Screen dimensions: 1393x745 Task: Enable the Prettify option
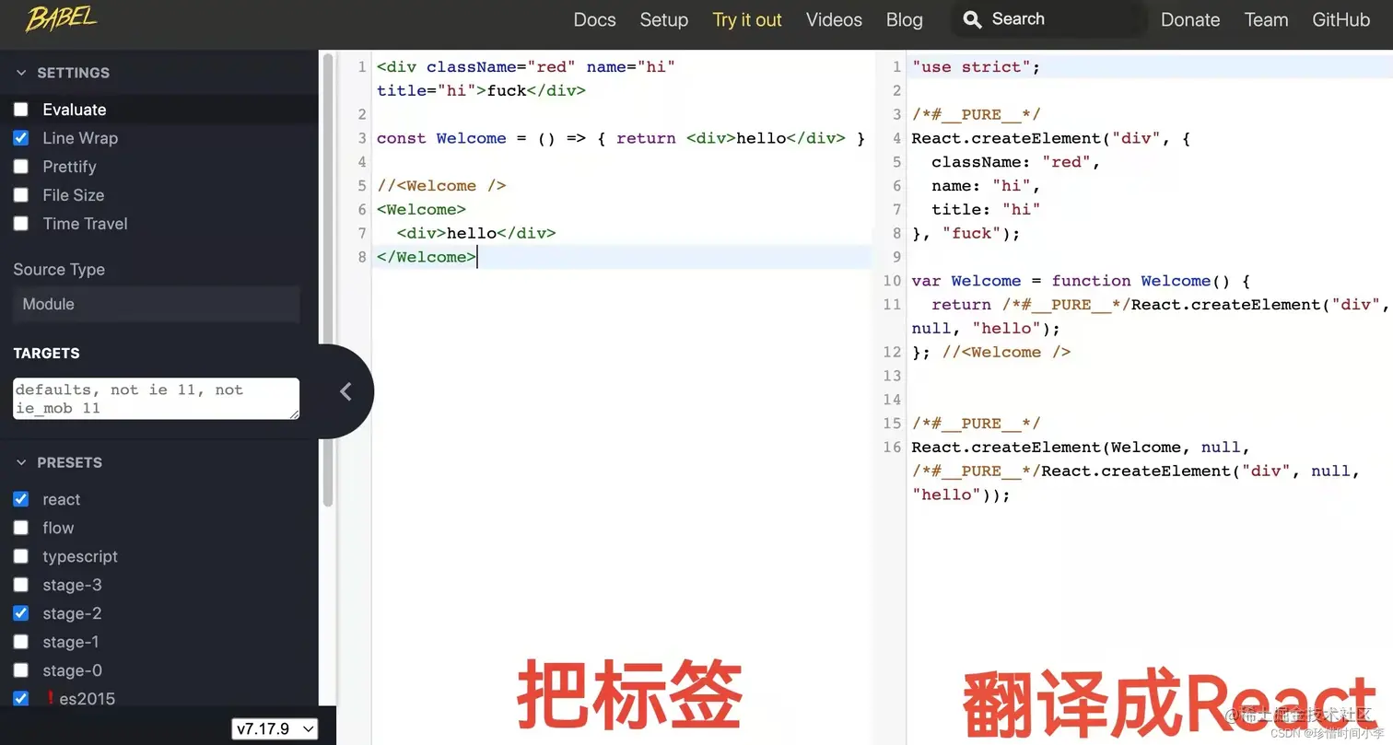(x=20, y=167)
